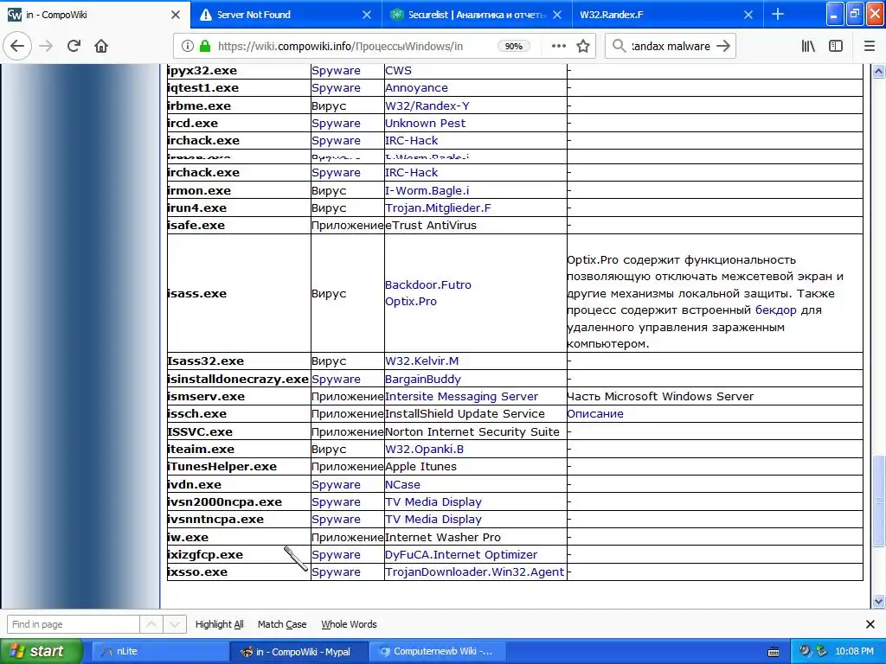886x664 pixels.
Task: Close the W32.Randex.F tab
Action: pos(748,15)
